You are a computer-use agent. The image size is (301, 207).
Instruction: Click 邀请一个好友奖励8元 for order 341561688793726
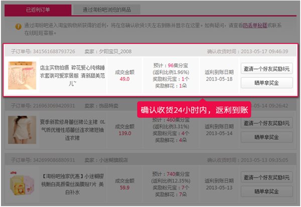click(267, 69)
